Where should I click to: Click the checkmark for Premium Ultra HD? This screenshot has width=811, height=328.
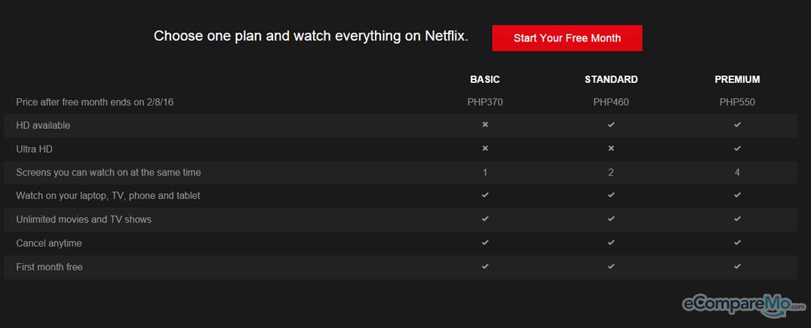[x=737, y=149]
